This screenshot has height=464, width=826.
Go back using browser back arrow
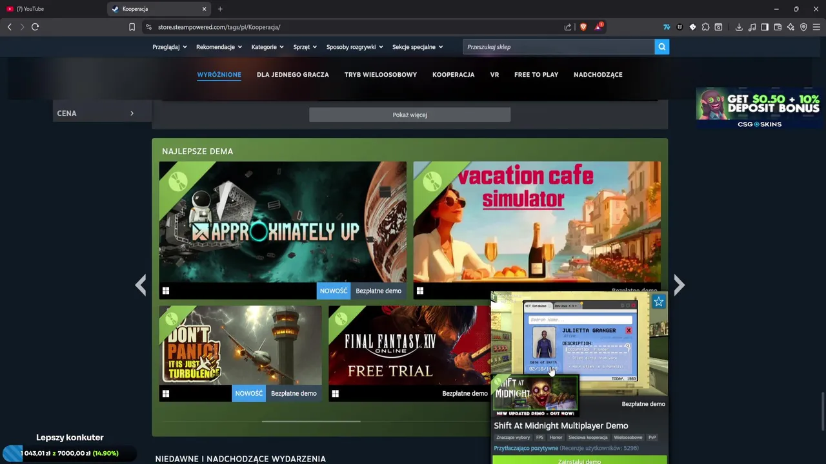click(x=9, y=27)
